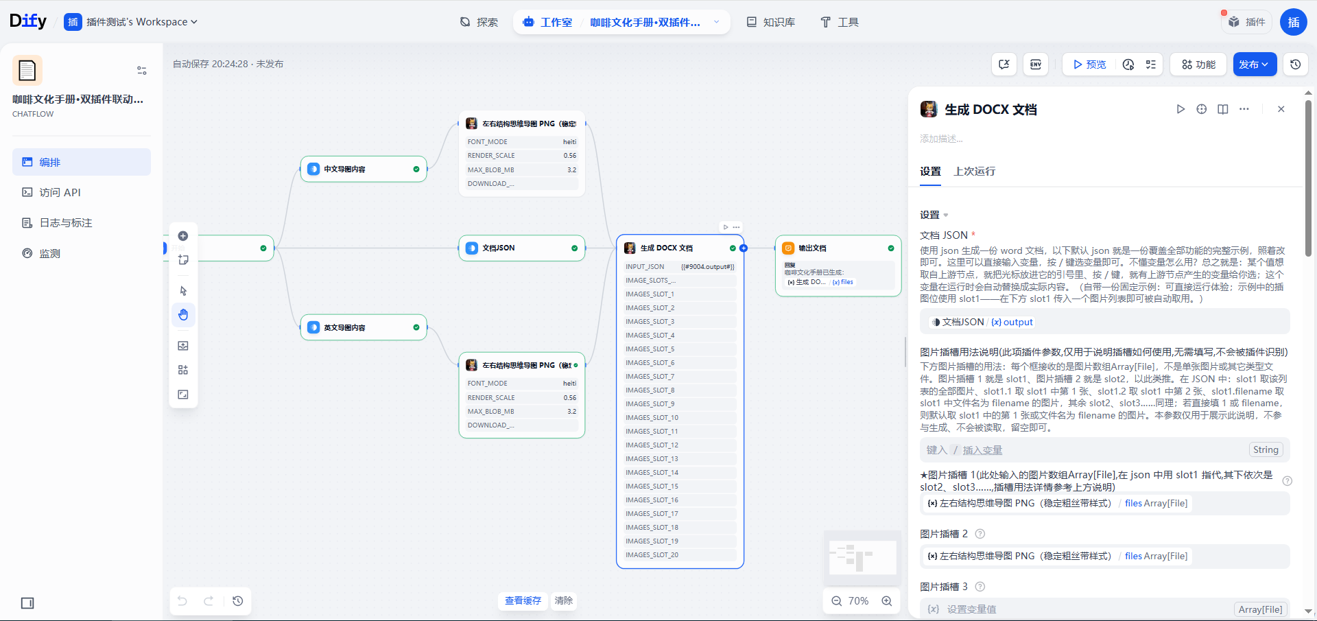Click the 清除 button
Viewport: 1317px width, 621px height.
(x=564, y=601)
